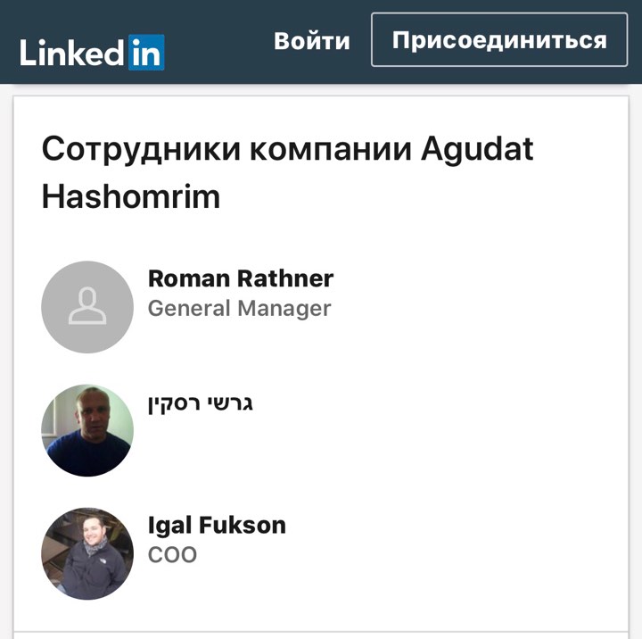This screenshot has height=639, width=642.
Task: Select the General Manager job title text
Action: coord(239,308)
